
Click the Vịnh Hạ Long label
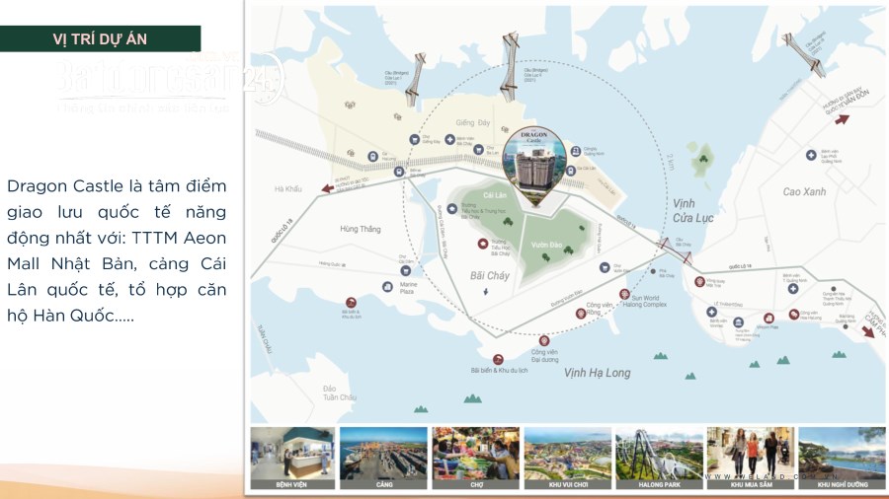point(597,372)
